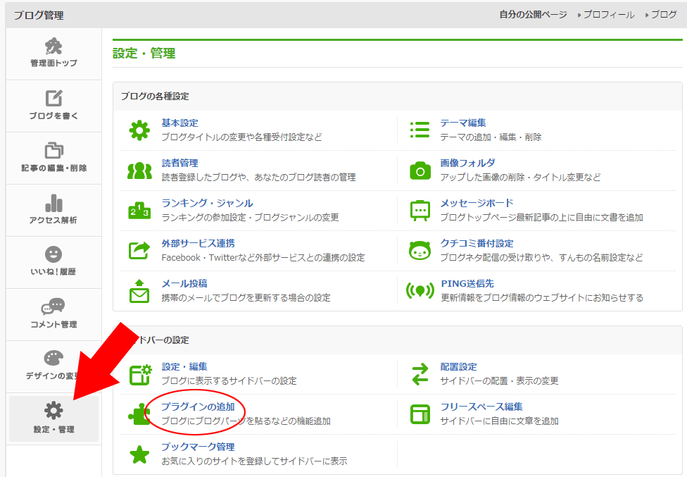Viewport: 687px width, 477px height.
Task: Open 管理画面トップ in the sidebar
Action: click(x=53, y=54)
